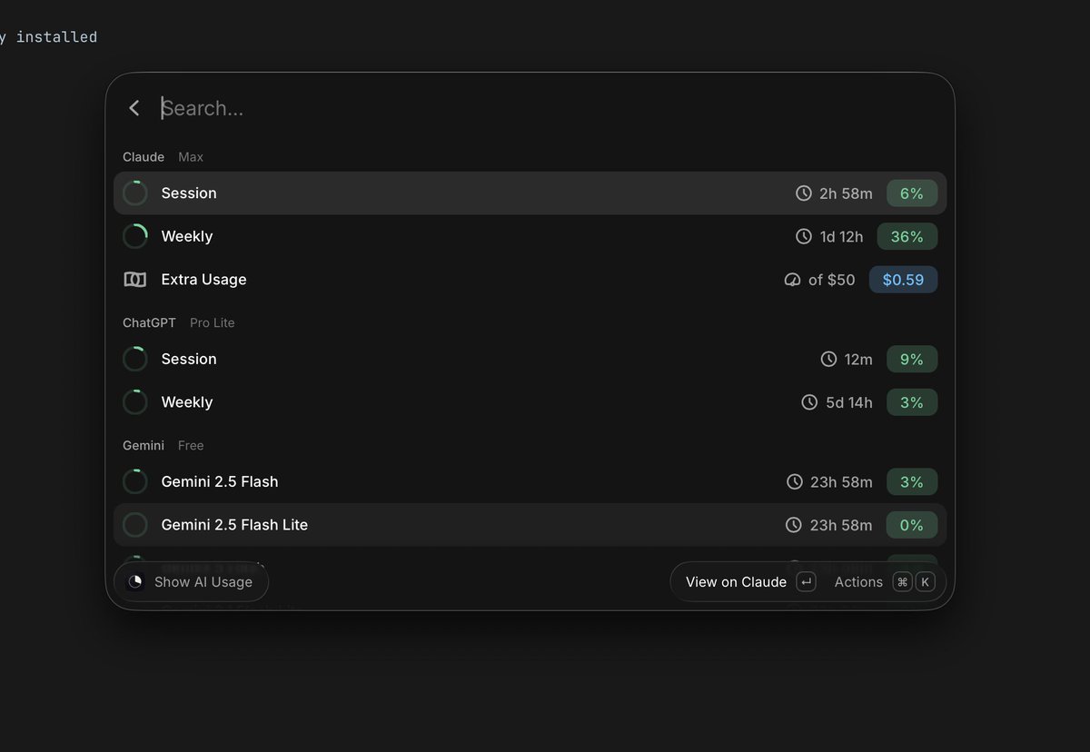The height and width of the screenshot is (752, 1090).
Task: Click the Claude Weekly progress ring icon
Action: (135, 236)
